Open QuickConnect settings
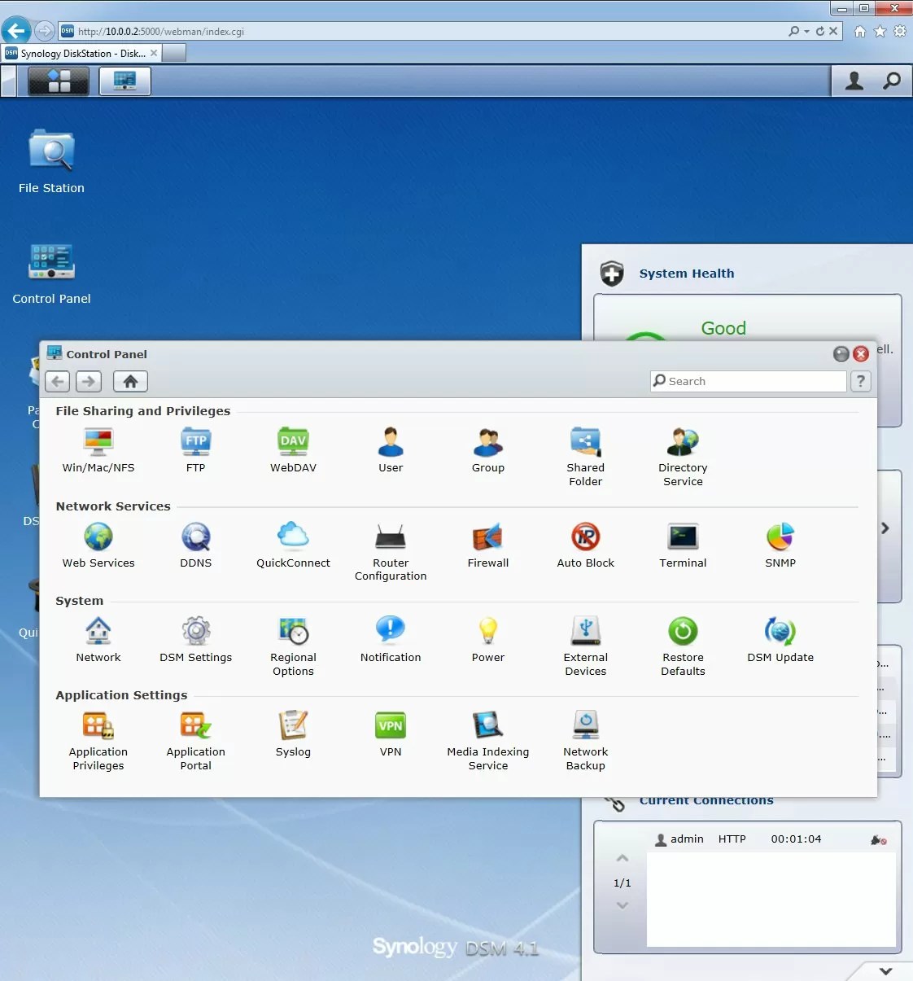Screen dimensions: 913x981 [x=293, y=545]
